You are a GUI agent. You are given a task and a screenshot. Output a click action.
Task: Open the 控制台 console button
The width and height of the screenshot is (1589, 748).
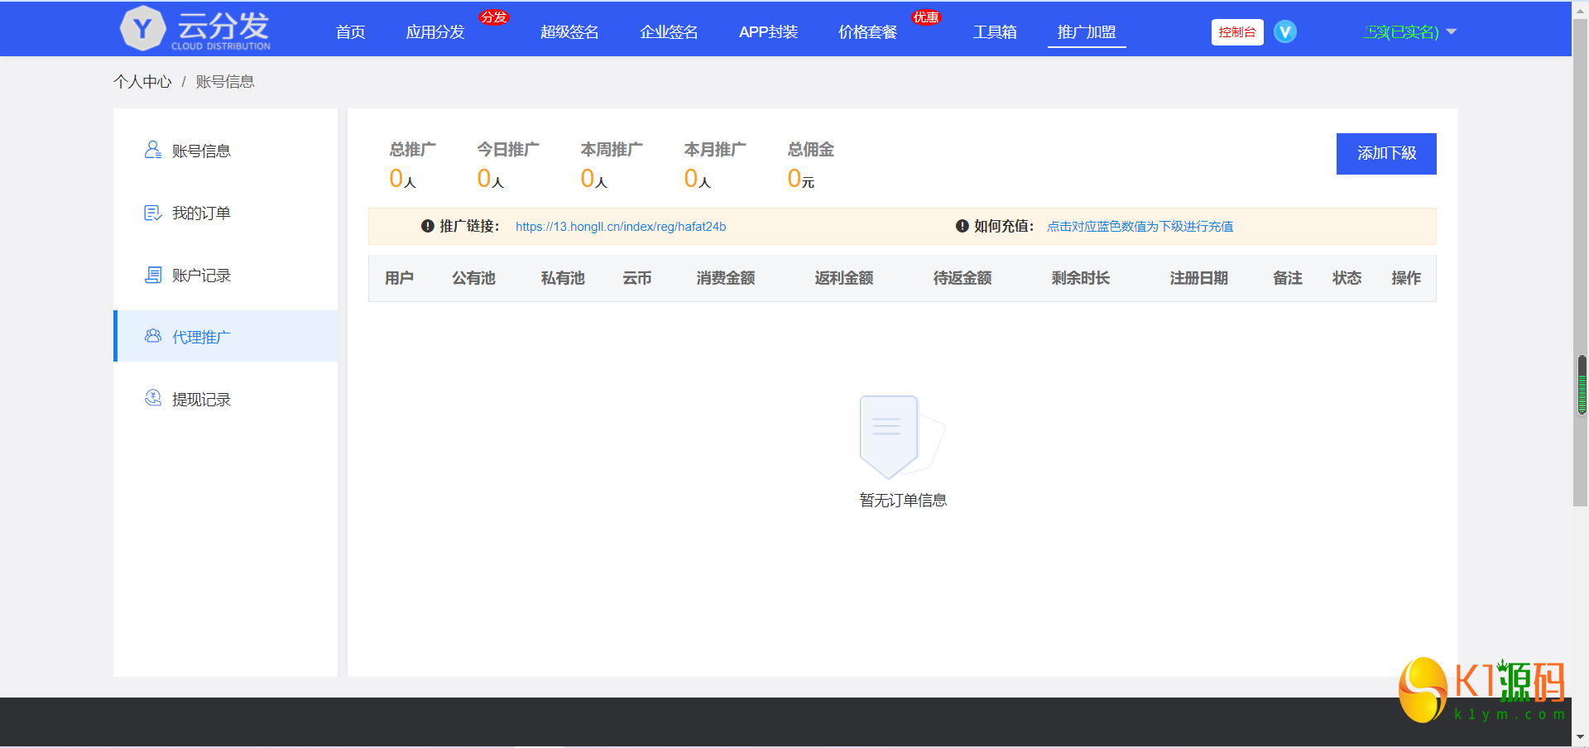coord(1237,32)
